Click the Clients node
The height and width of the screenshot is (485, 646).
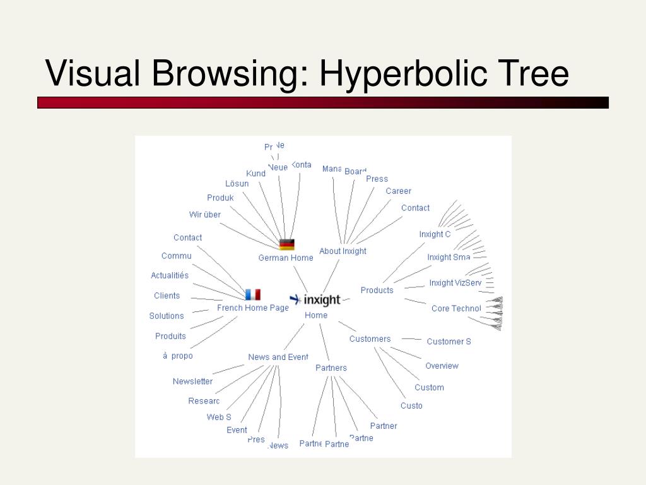tap(167, 296)
